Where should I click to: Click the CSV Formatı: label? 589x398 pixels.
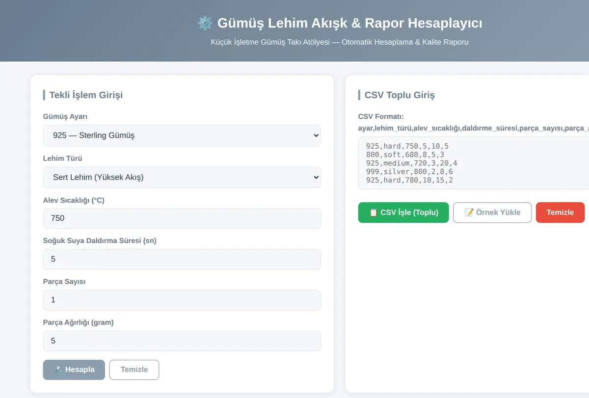(x=381, y=116)
